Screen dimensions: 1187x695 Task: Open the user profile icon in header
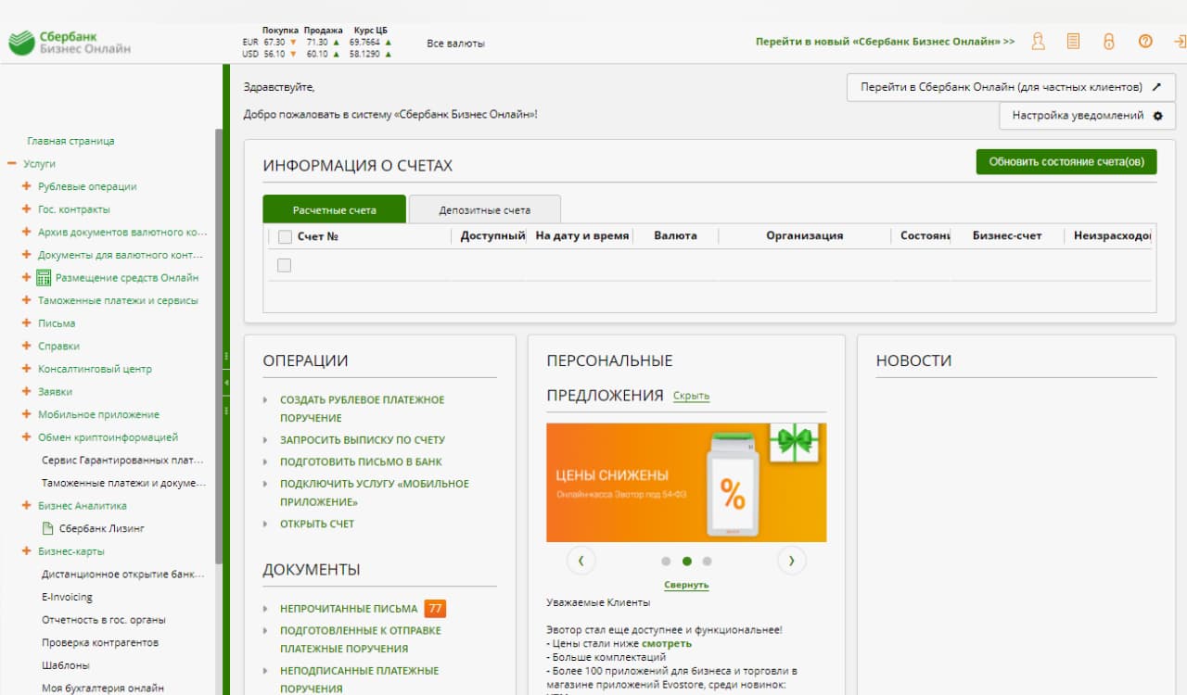click(1039, 42)
